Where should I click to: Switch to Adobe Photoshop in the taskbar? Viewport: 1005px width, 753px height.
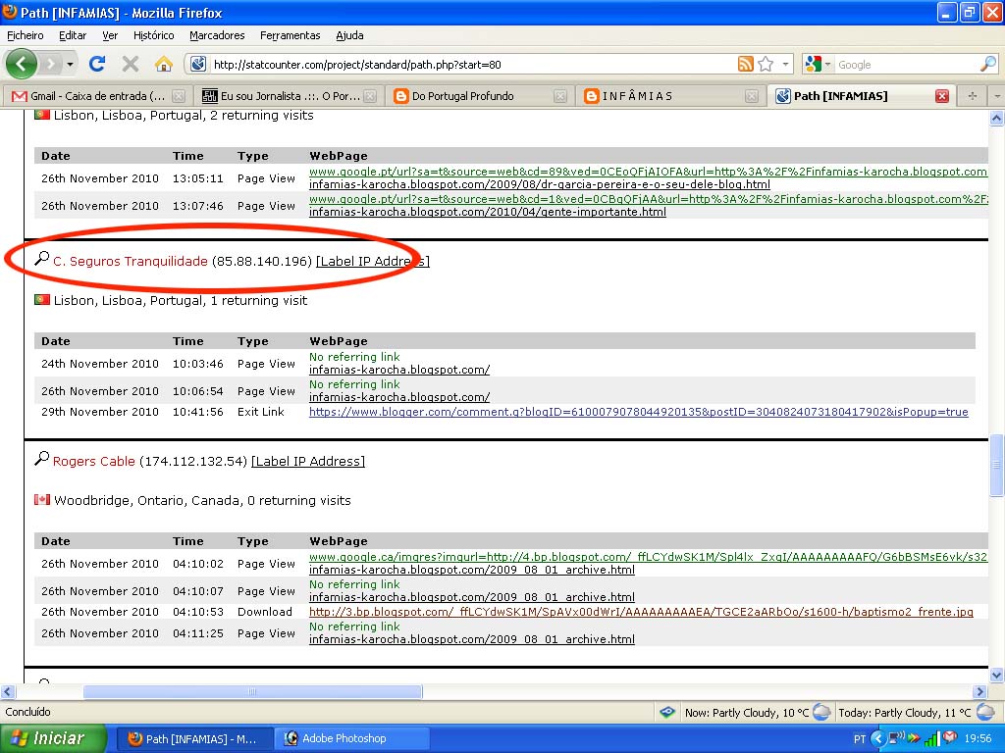click(x=352, y=738)
